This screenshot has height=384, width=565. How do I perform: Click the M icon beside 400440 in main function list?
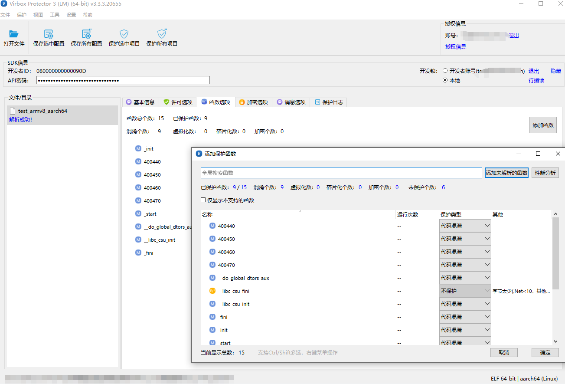[x=138, y=161]
